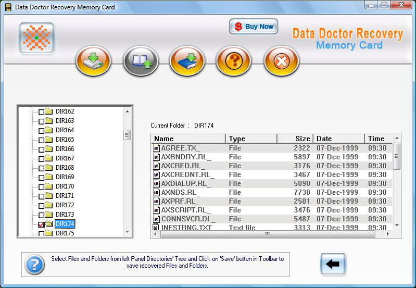Click the black back arrow button
The height and width of the screenshot is (288, 416).
(333, 264)
